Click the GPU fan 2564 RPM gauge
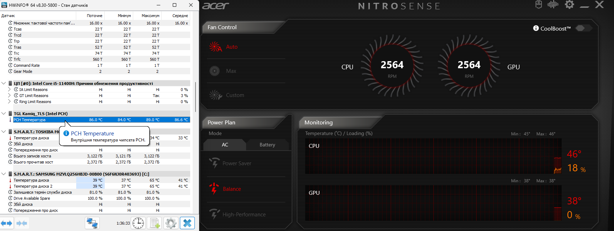The image size is (614, 231). (x=469, y=66)
